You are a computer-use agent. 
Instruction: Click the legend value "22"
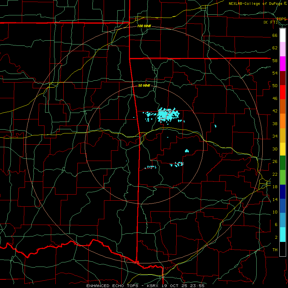[275, 174]
